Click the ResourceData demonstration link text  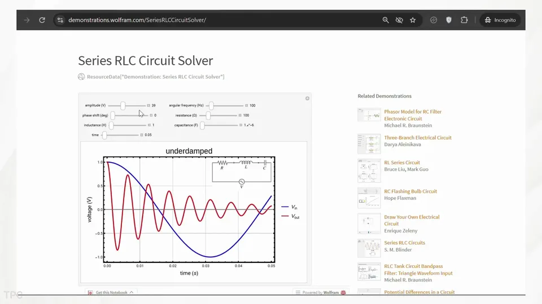pyautogui.click(x=156, y=77)
